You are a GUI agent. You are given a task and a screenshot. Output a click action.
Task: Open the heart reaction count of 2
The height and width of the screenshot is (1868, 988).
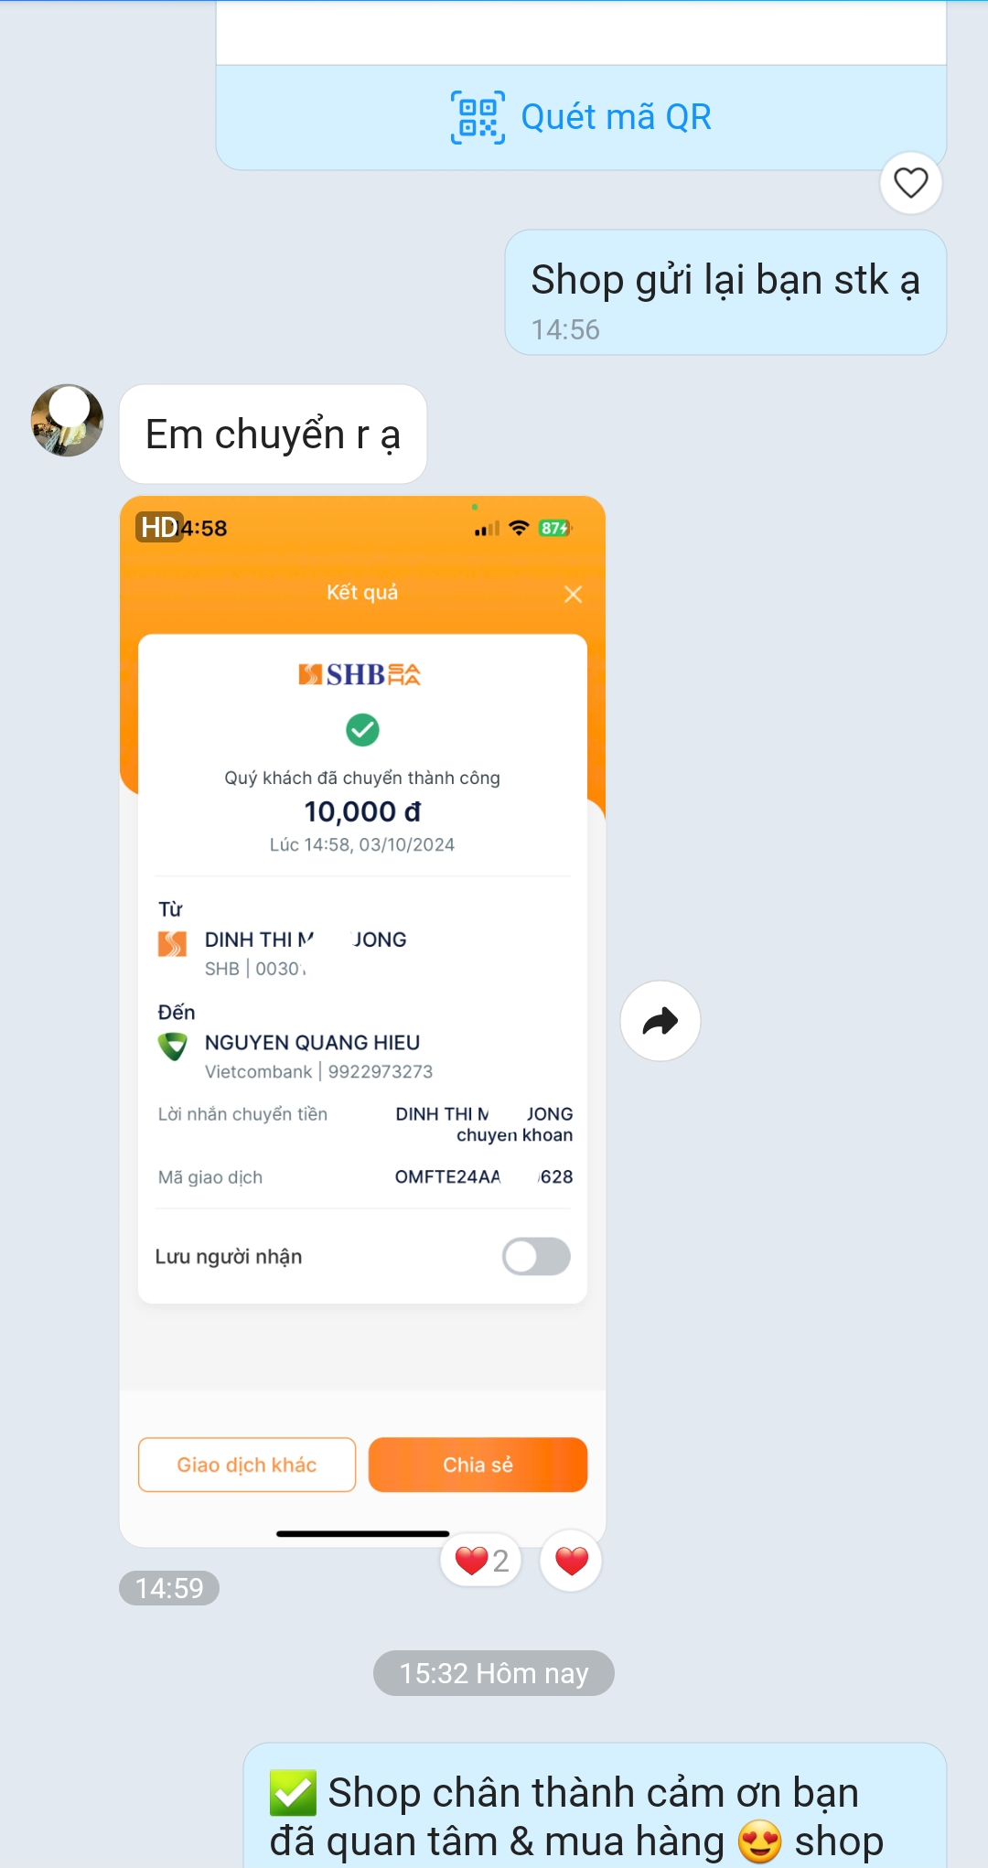tap(481, 1561)
